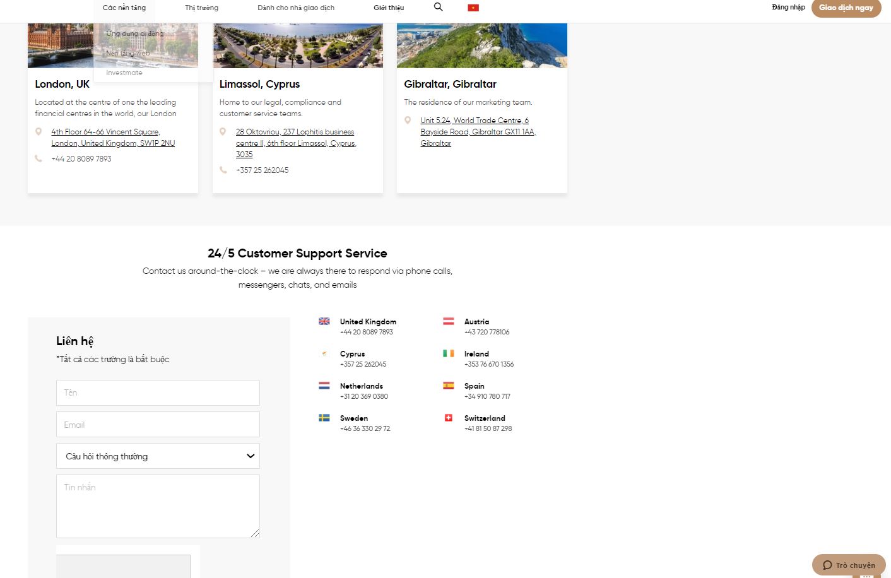The width and height of the screenshot is (891, 578).
Task: Click the Cyprus flag icon
Action: [324, 353]
